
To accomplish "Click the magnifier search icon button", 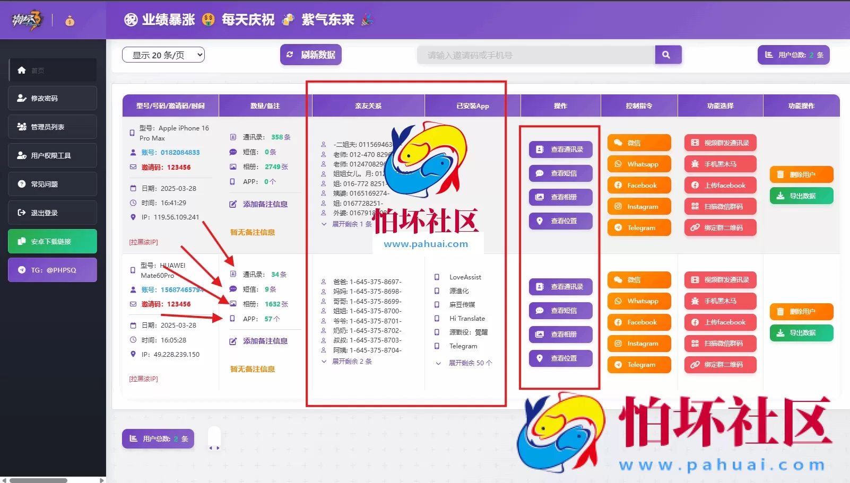I will click(667, 55).
